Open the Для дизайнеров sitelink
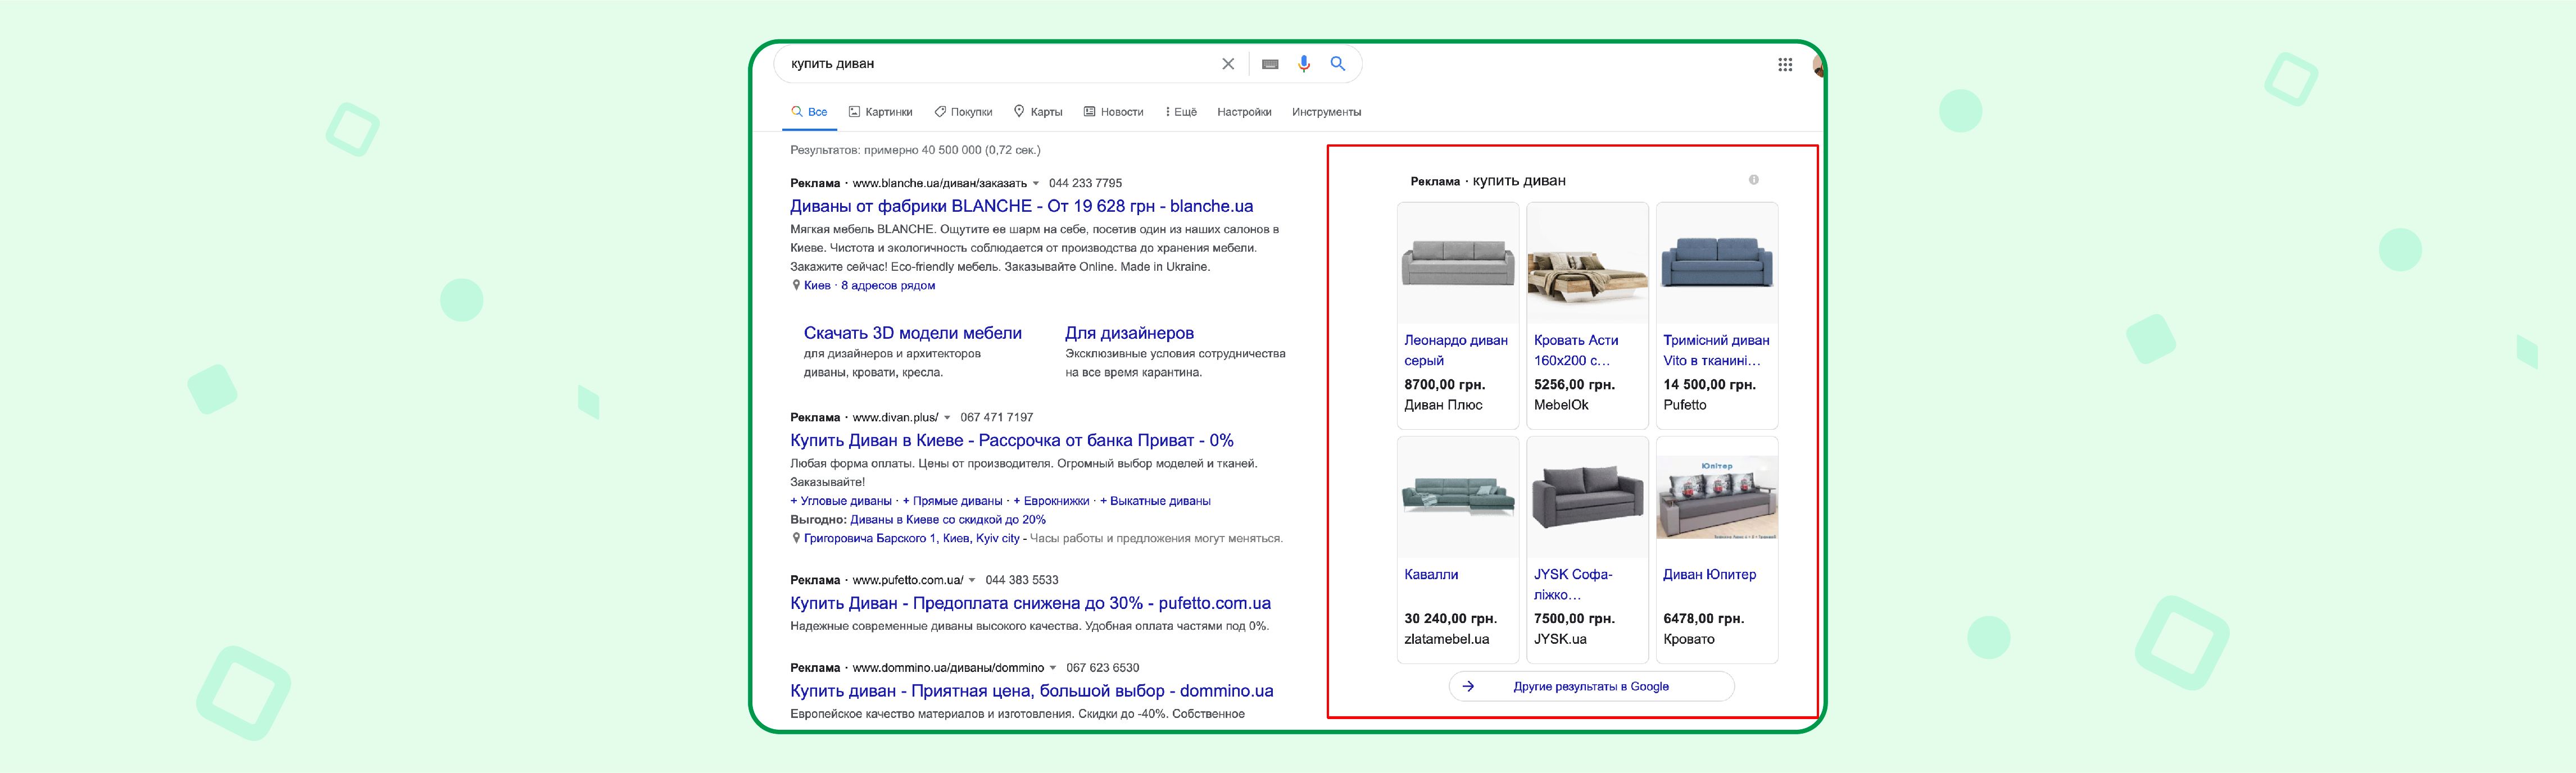 pyautogui.click(x=1129, y=333)
